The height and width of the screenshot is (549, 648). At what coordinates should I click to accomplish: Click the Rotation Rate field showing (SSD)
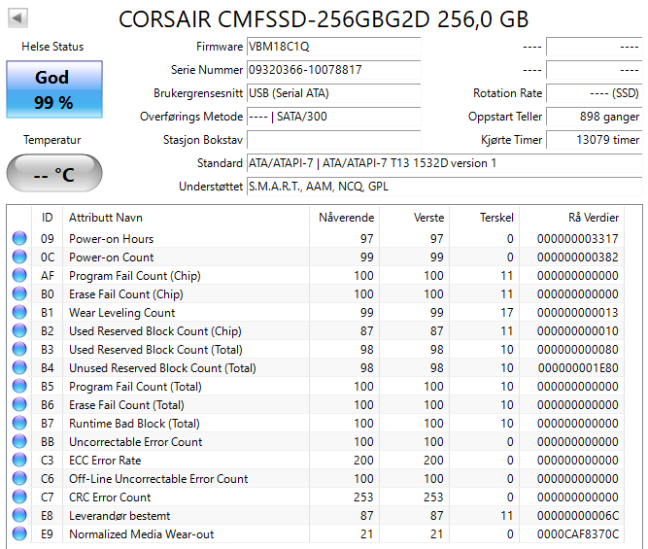(595, 93)
